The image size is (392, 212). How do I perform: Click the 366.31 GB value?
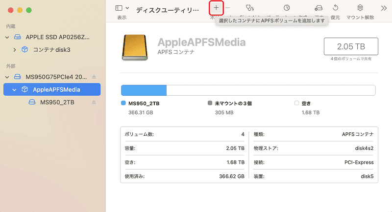tap(141, 113)
